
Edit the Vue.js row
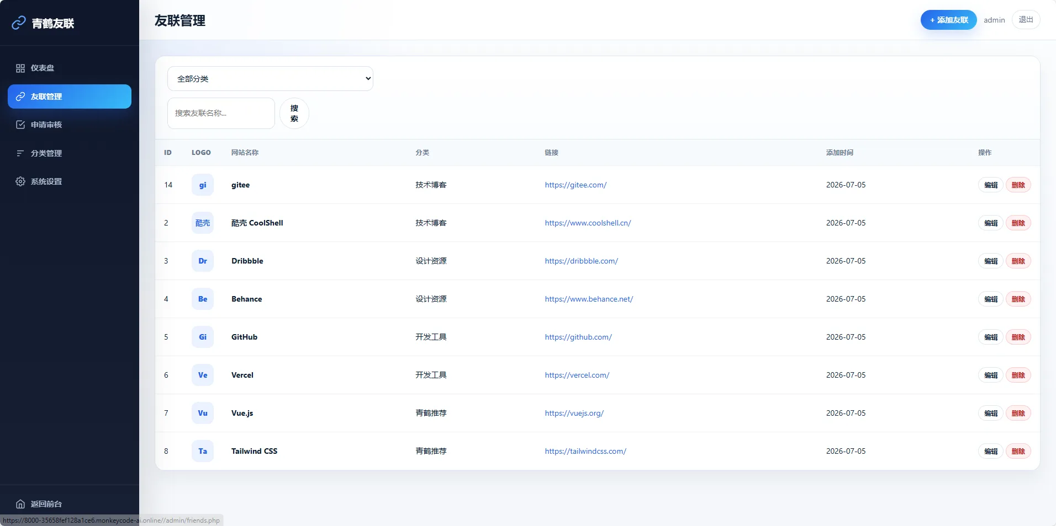tap(991, 413)
